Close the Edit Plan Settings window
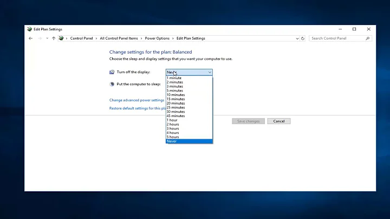 369,29
